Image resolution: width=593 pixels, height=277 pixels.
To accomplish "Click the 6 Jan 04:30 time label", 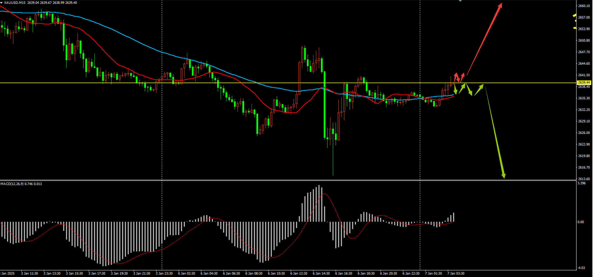I will point(209,273).
